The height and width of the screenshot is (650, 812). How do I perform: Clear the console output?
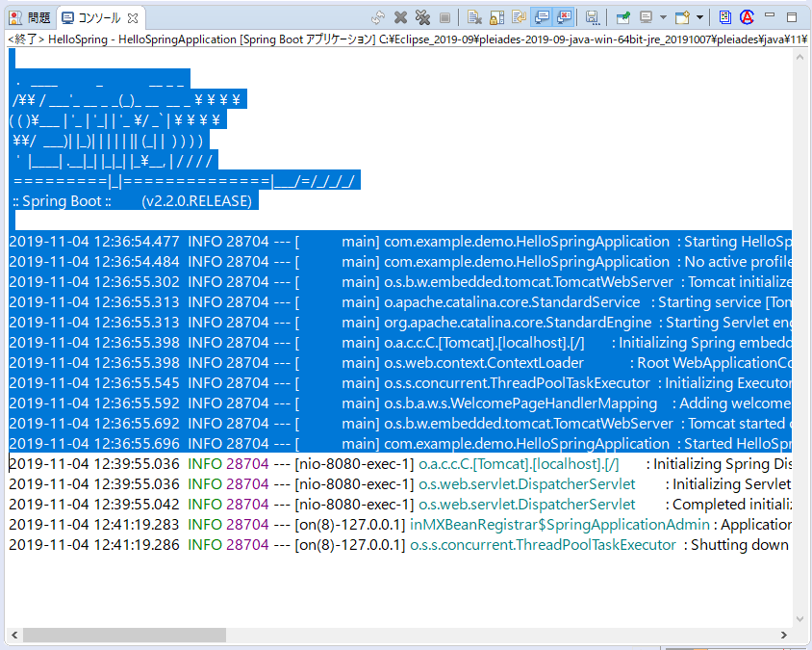[x=474, y=17]
